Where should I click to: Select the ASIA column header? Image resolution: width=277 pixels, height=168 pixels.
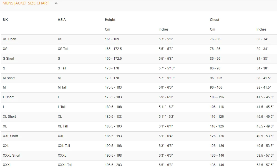[62, 20]
